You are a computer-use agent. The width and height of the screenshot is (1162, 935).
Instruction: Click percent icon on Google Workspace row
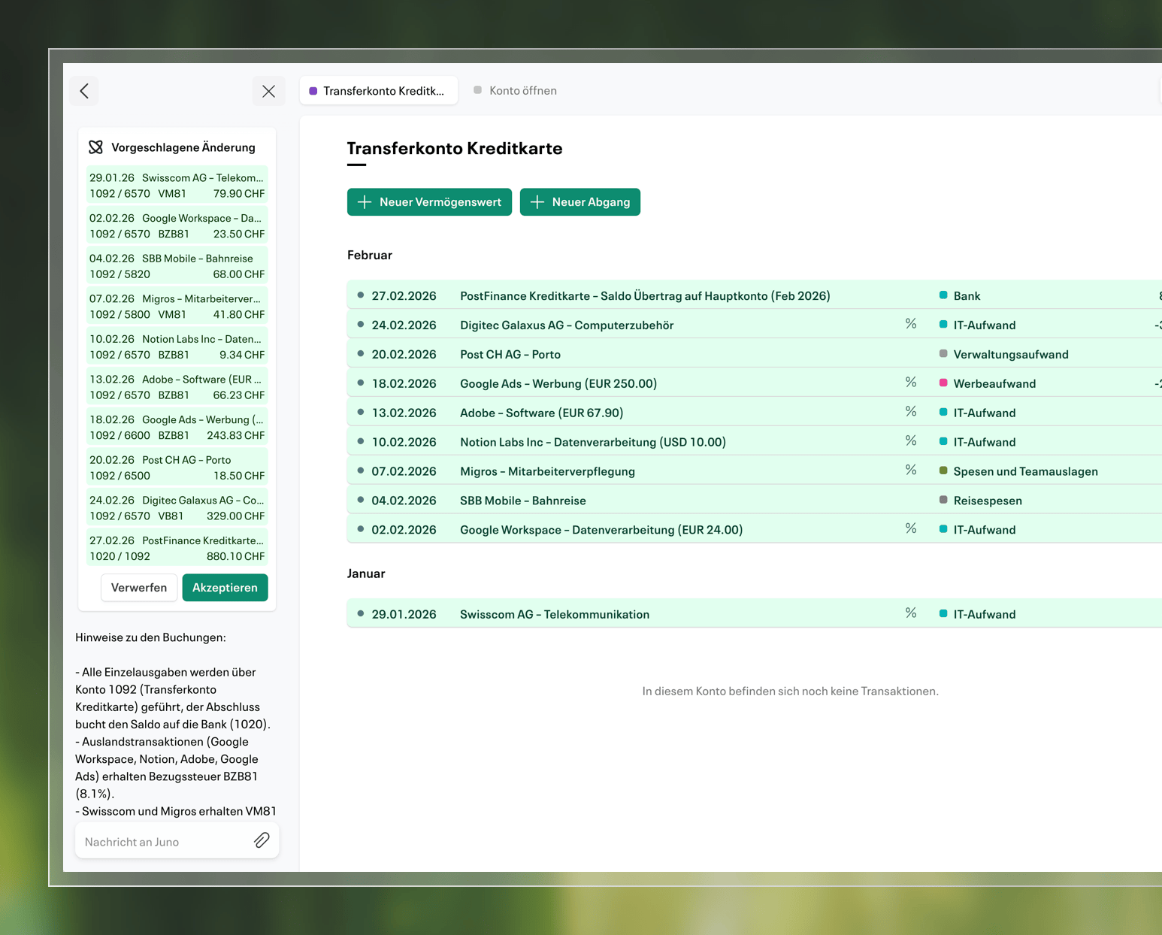pyautogui.click(x=911, y=529)
